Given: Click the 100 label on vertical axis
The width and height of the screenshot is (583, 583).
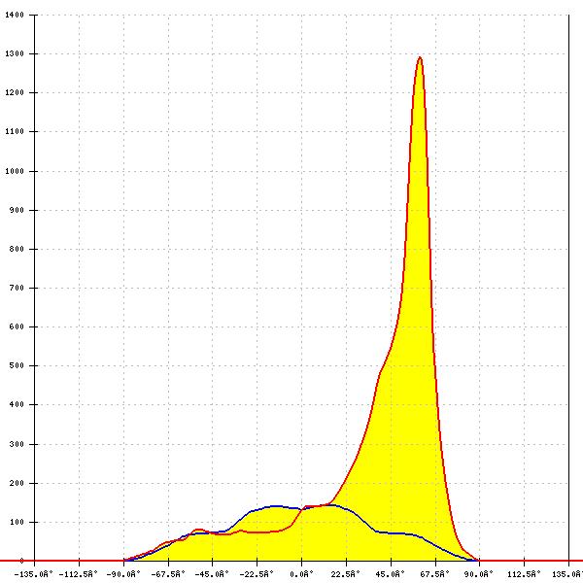Looking at the screenshot, I should click(x=17, y=522).
